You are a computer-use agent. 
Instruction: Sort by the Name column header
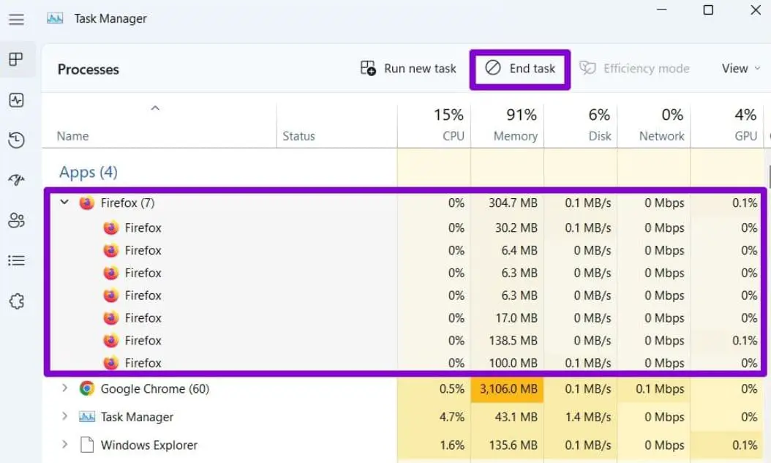[x=73, y=136]
